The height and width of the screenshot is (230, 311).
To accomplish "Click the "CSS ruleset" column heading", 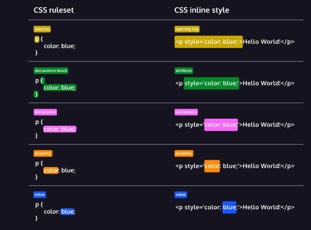I will (x=54, y=10).
